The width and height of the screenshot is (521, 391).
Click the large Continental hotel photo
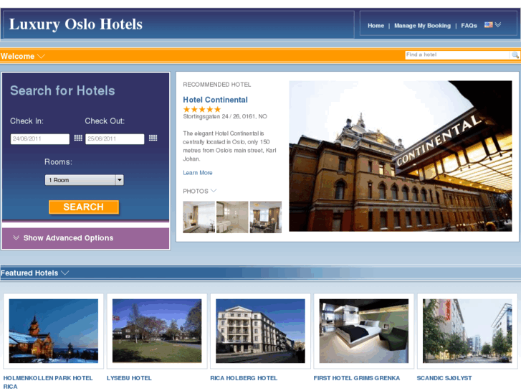pos(401,156)
